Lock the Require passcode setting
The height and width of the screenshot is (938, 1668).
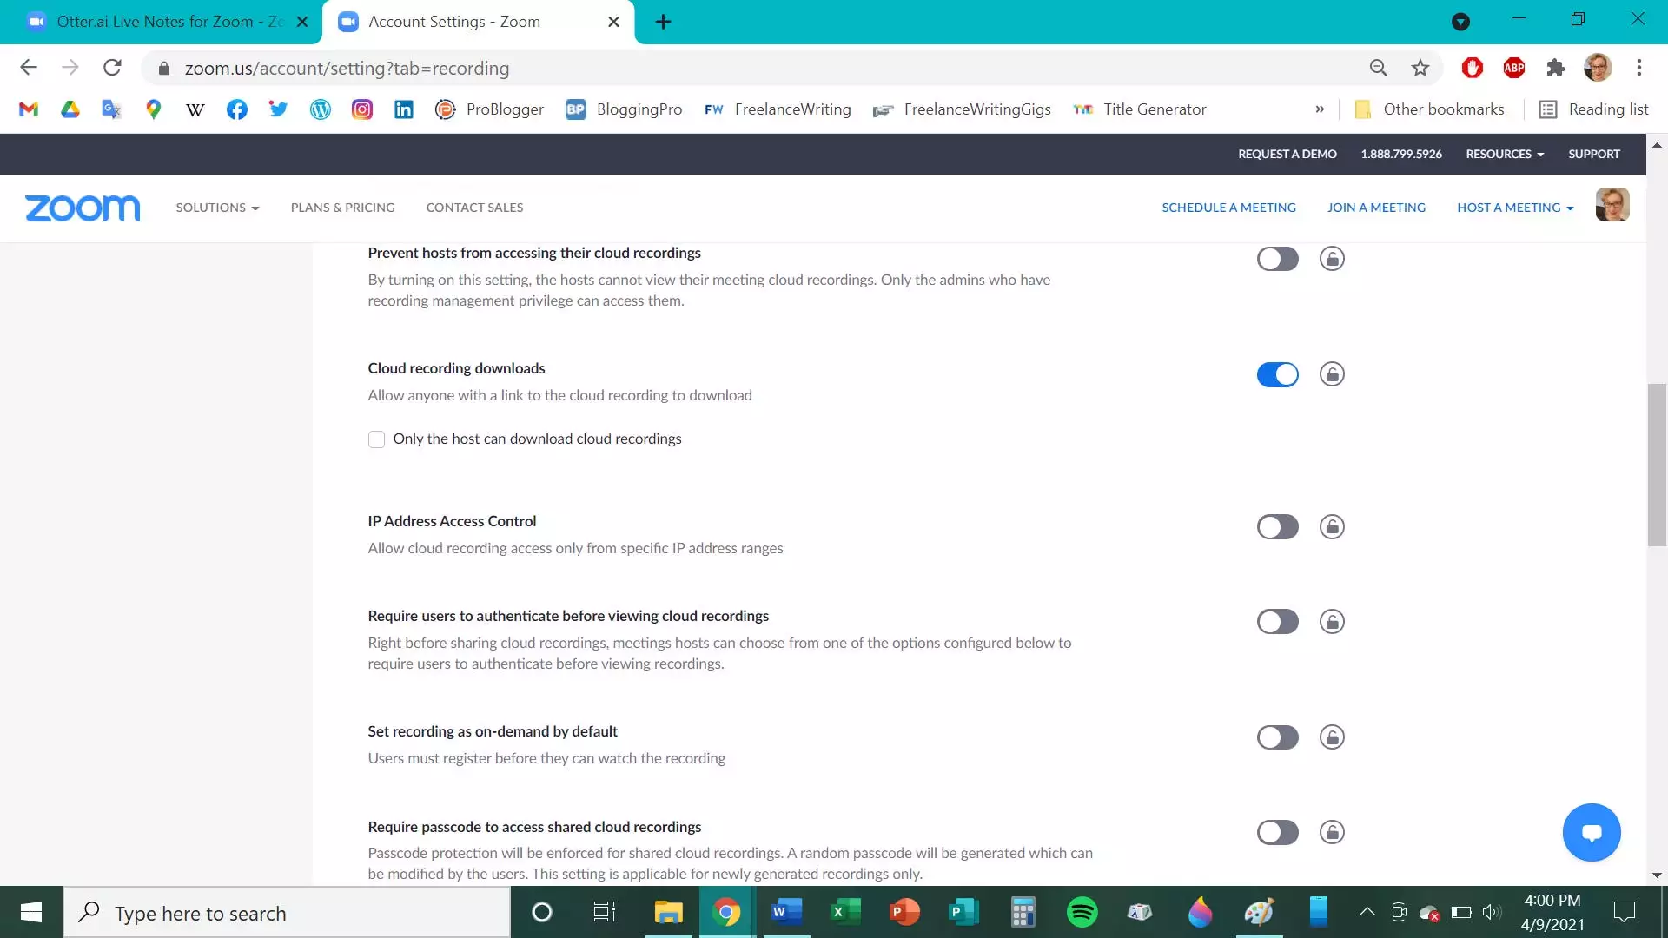point(1332,832)
